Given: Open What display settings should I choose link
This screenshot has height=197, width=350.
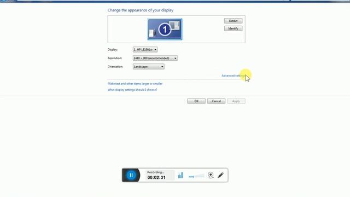Looking at the screenshot, I should point(132,90).
